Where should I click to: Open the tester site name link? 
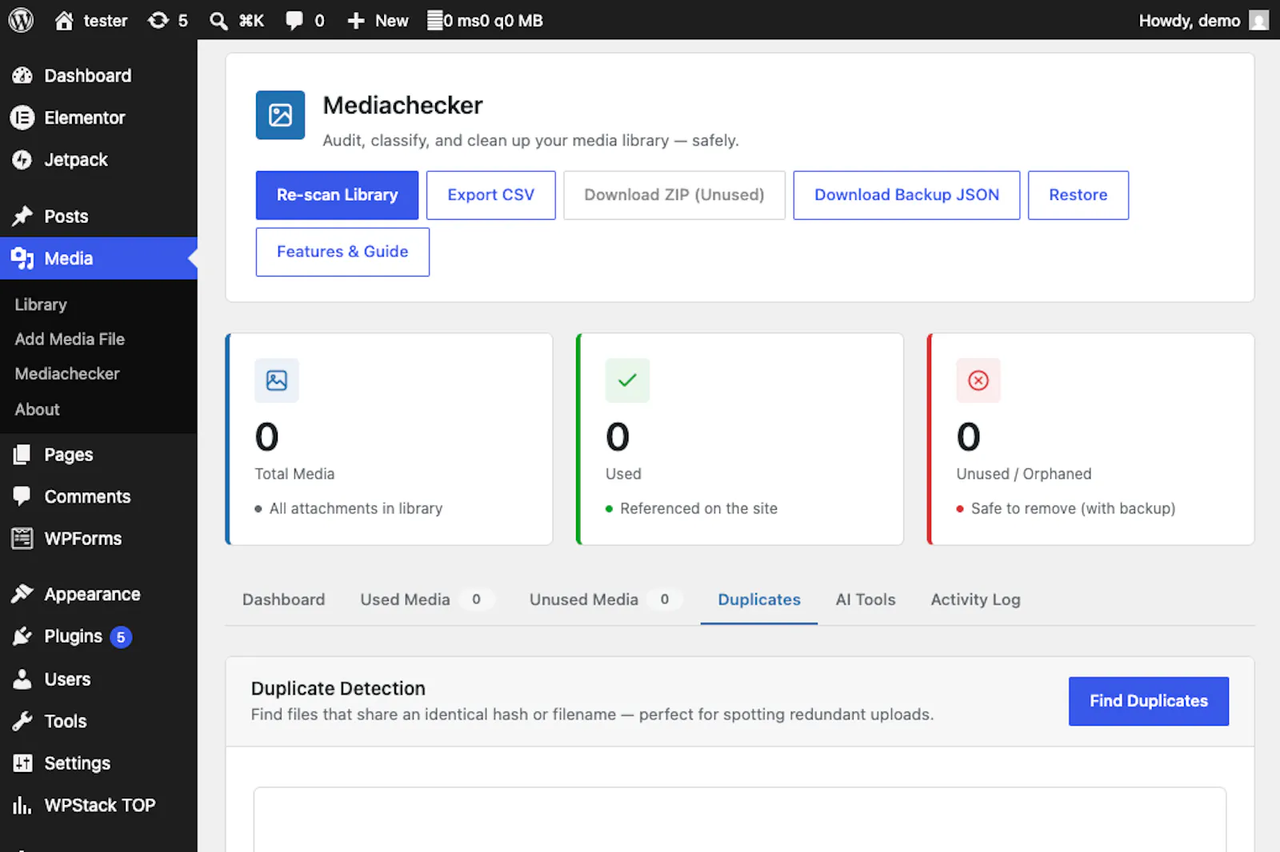tap(106, 21)
